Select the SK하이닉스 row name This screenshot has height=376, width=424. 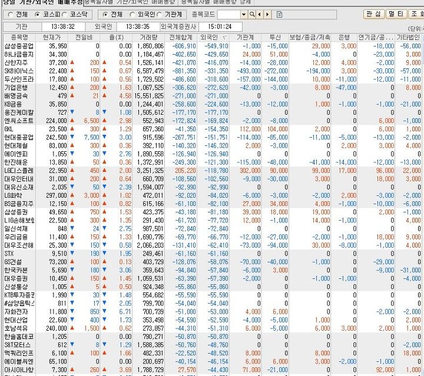click(x=19, y=71)
